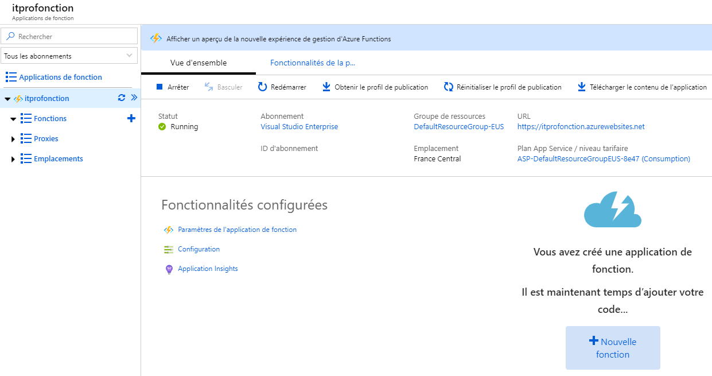Select Applications de fonction in the sidebar

[60, 77]
